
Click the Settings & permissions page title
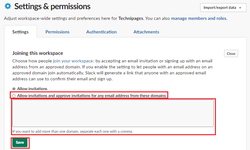pyautogui.click(x=52, y=6)
